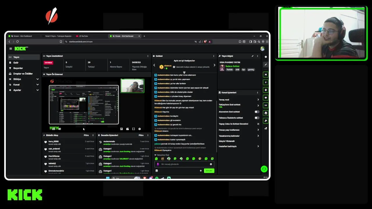Image resolution: width=372 pixels, height=209 pixels.
Task: Open the Spotify icon on the taskbar
Action: point(157,178)
